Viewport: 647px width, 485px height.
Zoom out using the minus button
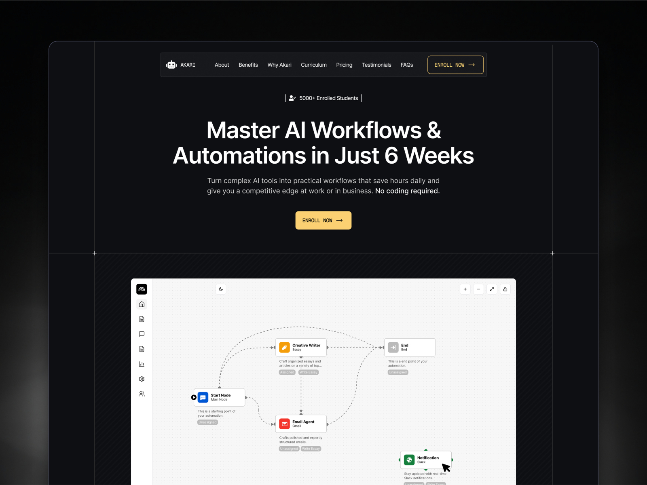478,289
